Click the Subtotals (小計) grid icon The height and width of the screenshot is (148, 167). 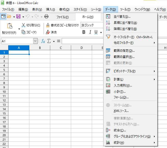click(108, 91)
